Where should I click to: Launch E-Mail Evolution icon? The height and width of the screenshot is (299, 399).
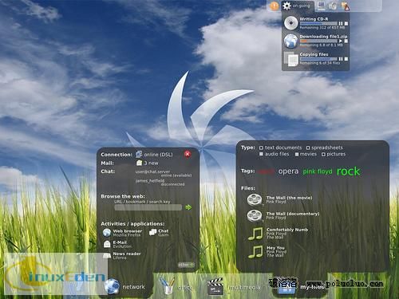pyautogui.click(x=107, y=244)
